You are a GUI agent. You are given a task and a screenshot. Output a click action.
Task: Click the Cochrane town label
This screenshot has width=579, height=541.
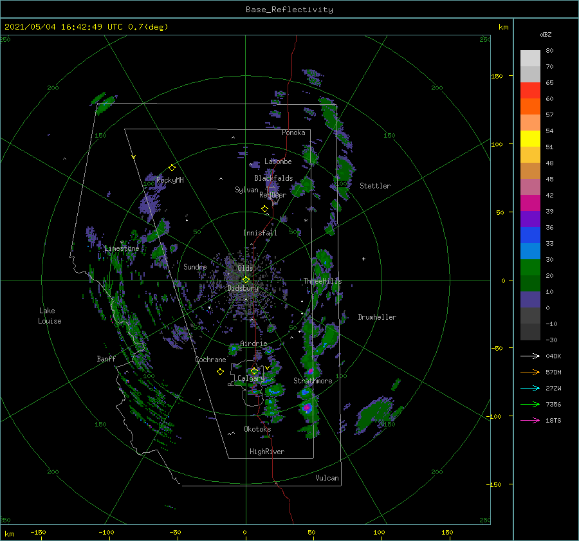point(210,360)
